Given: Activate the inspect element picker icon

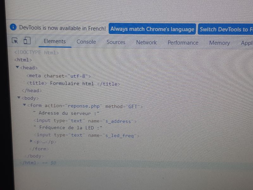Looking at the screenshot, I should [15, 41].
